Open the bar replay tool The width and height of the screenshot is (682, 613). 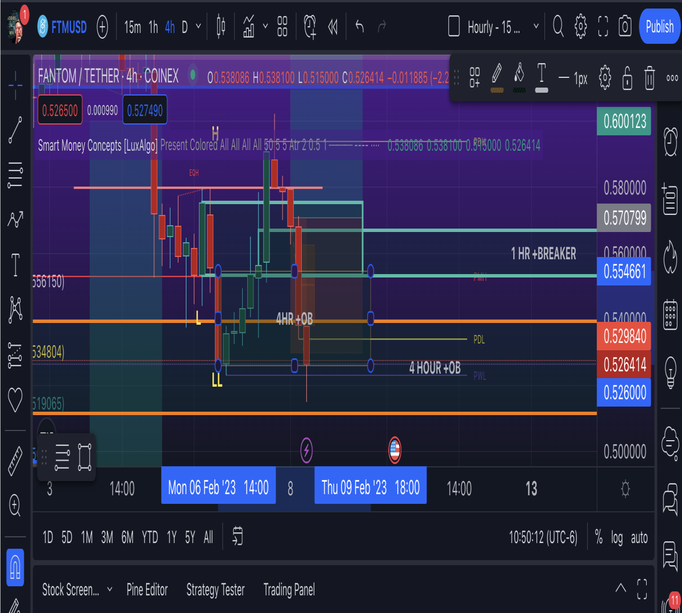click(x=333, y=26)
